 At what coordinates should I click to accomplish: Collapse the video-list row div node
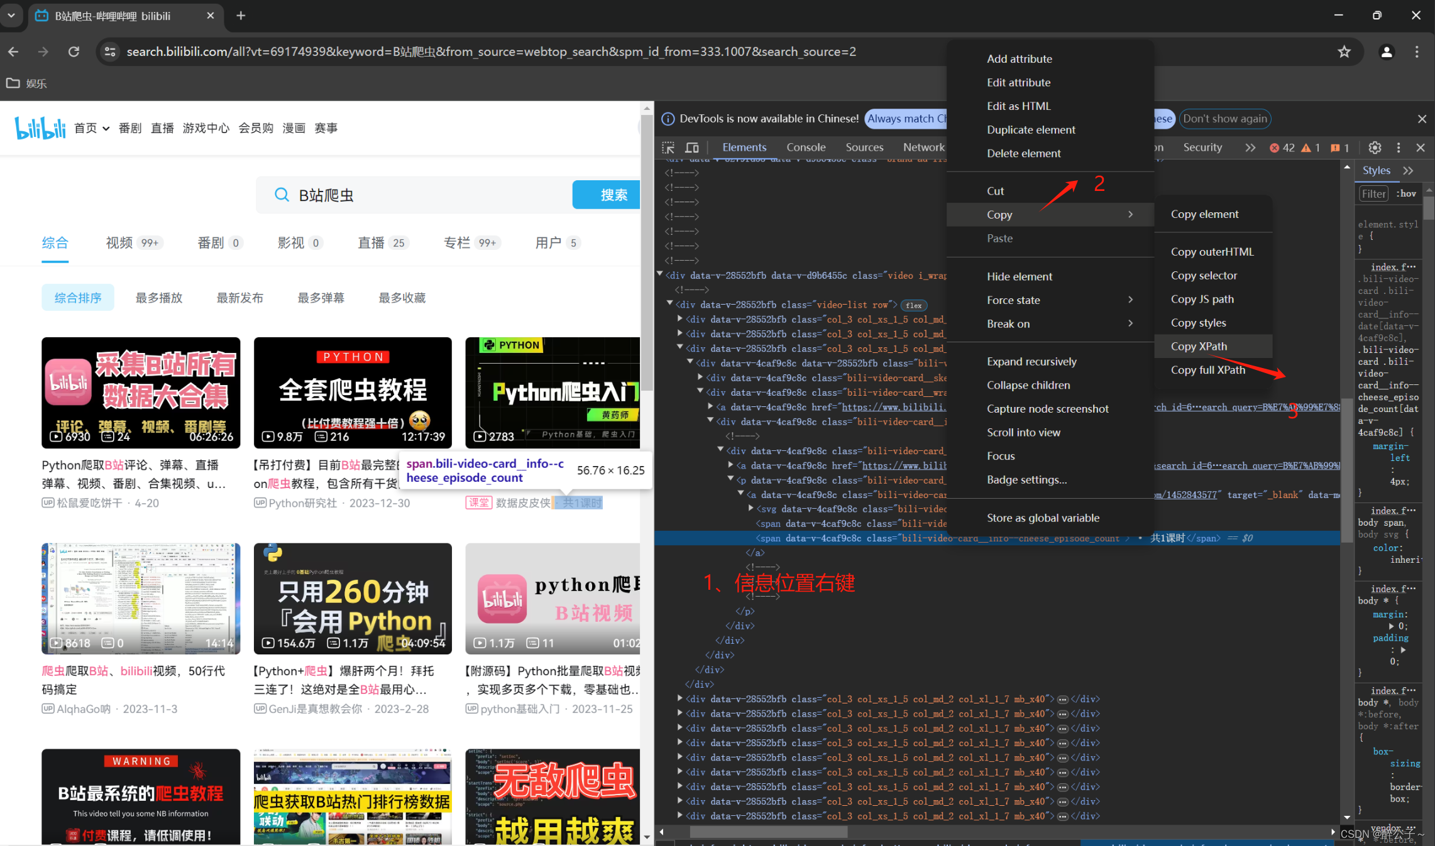pyautogui.click(x=670, y=304)
